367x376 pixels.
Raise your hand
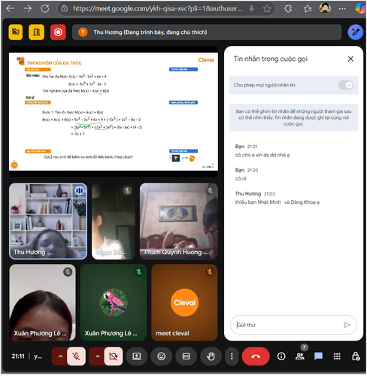(x=211, y=356)
